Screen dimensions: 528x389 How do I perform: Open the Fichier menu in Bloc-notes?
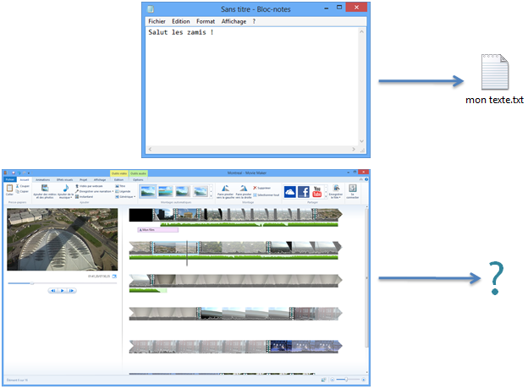pyautogui.click(x=157, y=21)
